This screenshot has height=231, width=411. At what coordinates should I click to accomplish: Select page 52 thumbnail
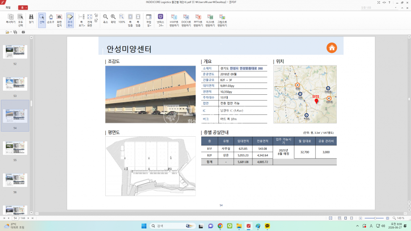click(x=15, y=52)
